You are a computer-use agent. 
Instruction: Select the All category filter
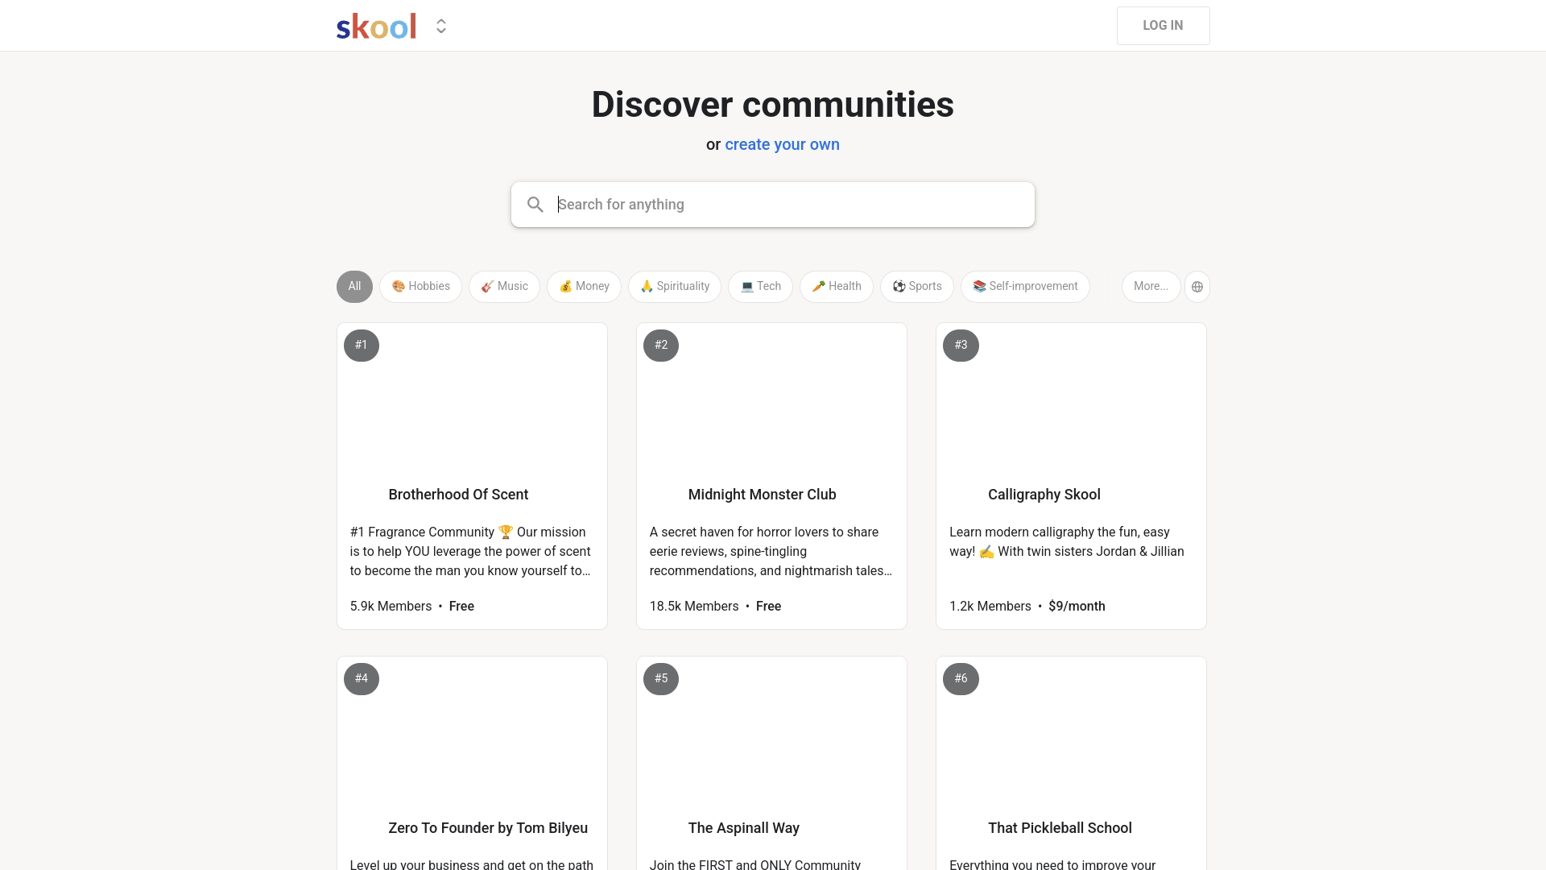[x=354, y=287]
